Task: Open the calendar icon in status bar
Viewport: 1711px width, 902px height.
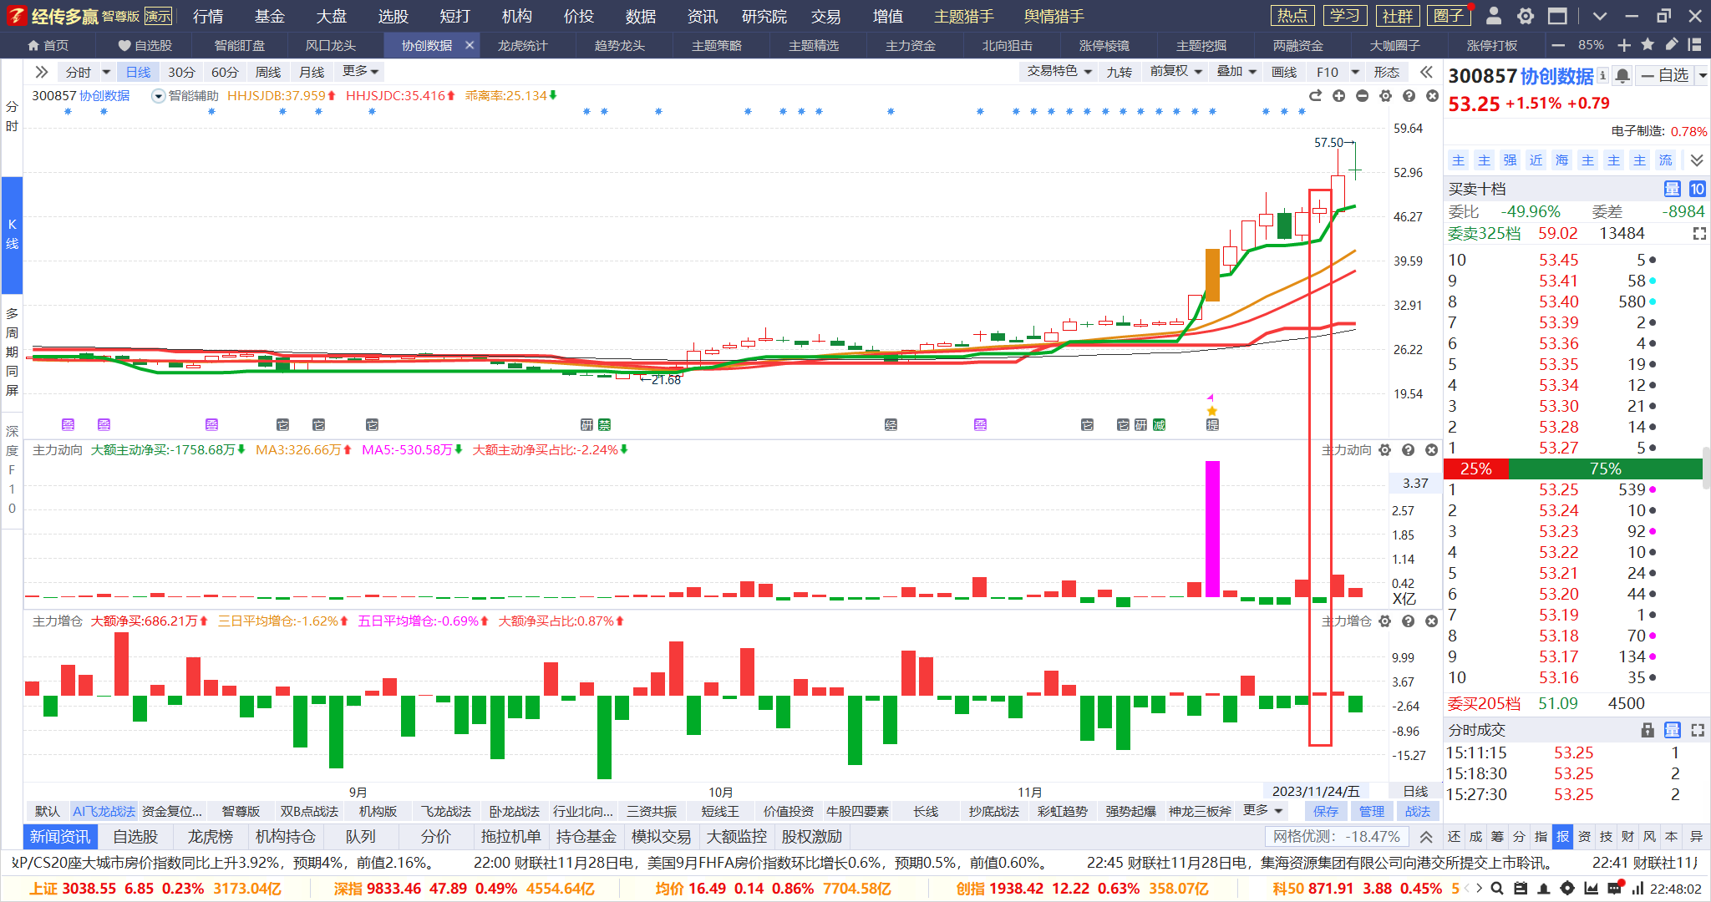Action: (1521, 889)
